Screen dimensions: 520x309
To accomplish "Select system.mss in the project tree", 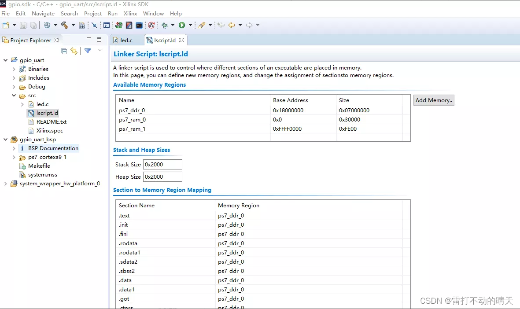I will point(42,175).
